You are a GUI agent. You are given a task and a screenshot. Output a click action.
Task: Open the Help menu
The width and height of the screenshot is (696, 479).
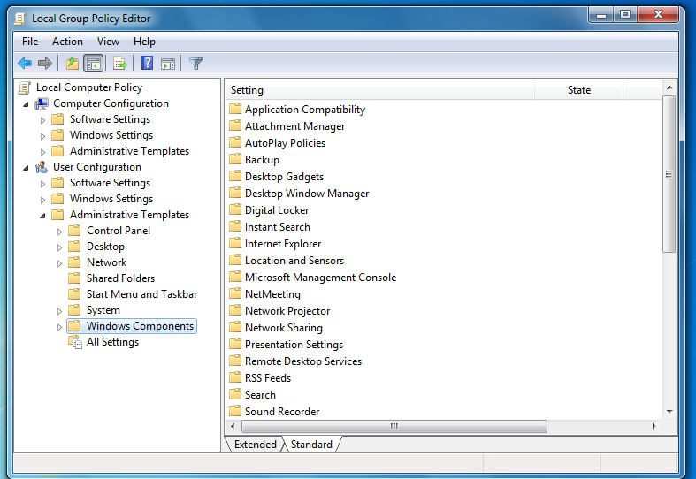[144, 42]
